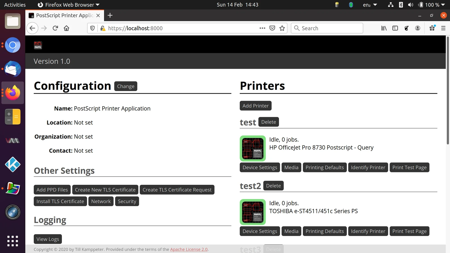Focus the Firefox Search field

click(327, 28)
